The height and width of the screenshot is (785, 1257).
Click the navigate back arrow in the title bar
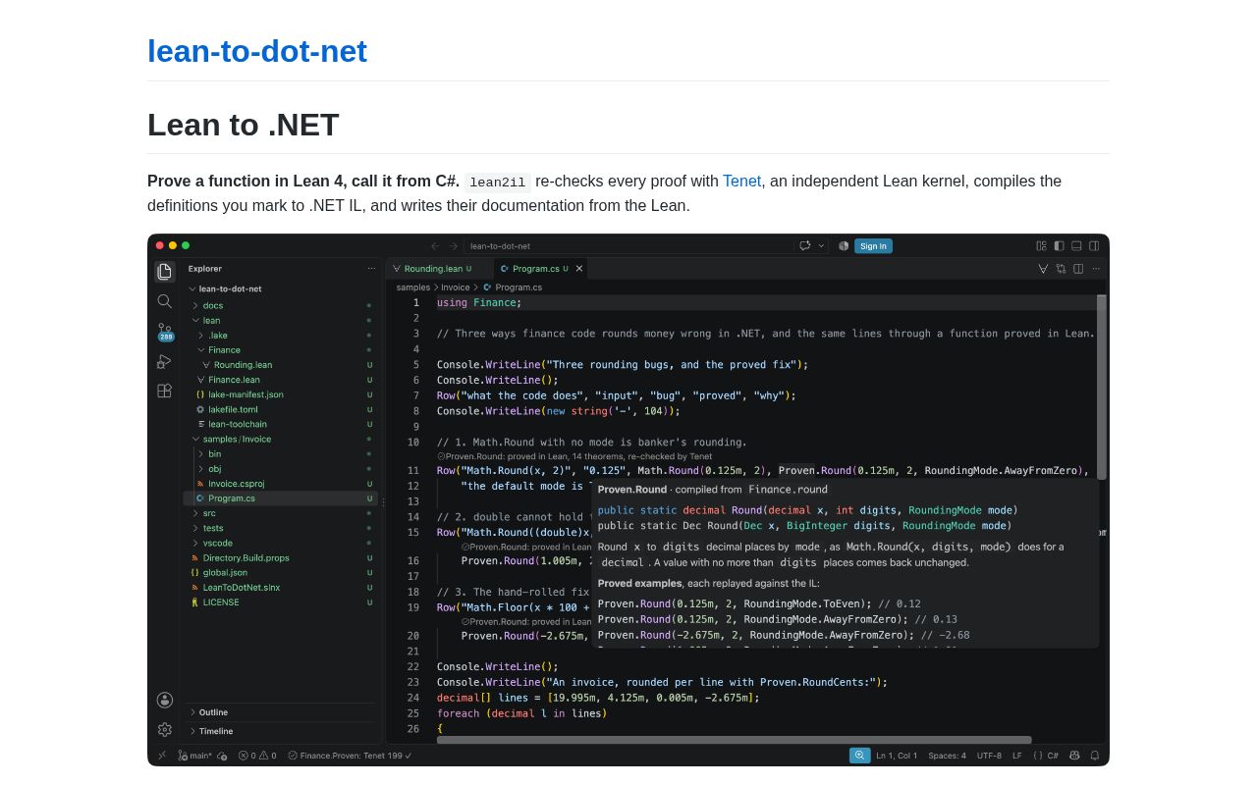[x=435, y=246]
